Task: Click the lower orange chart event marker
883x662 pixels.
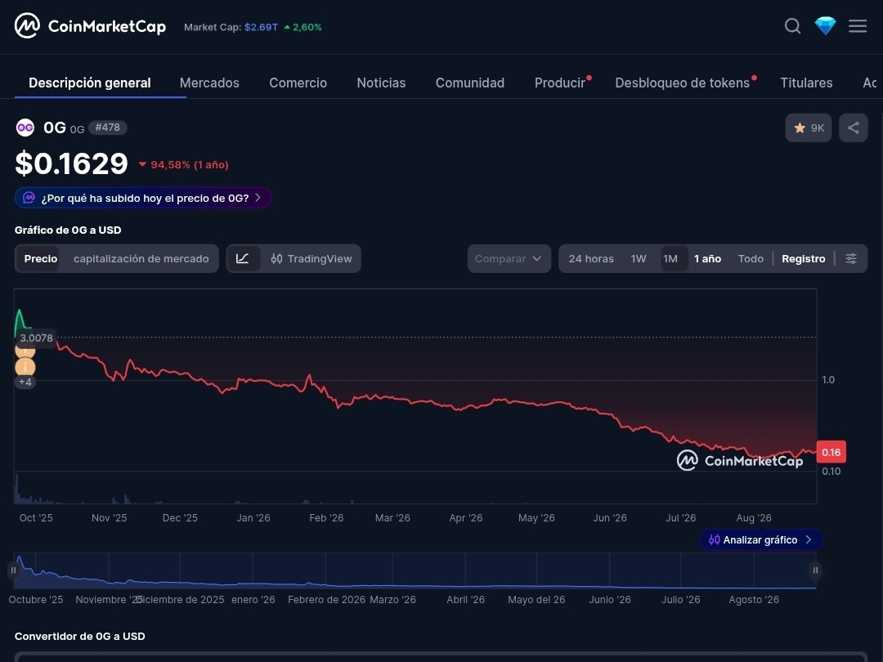Action: (x=25, y=367)
